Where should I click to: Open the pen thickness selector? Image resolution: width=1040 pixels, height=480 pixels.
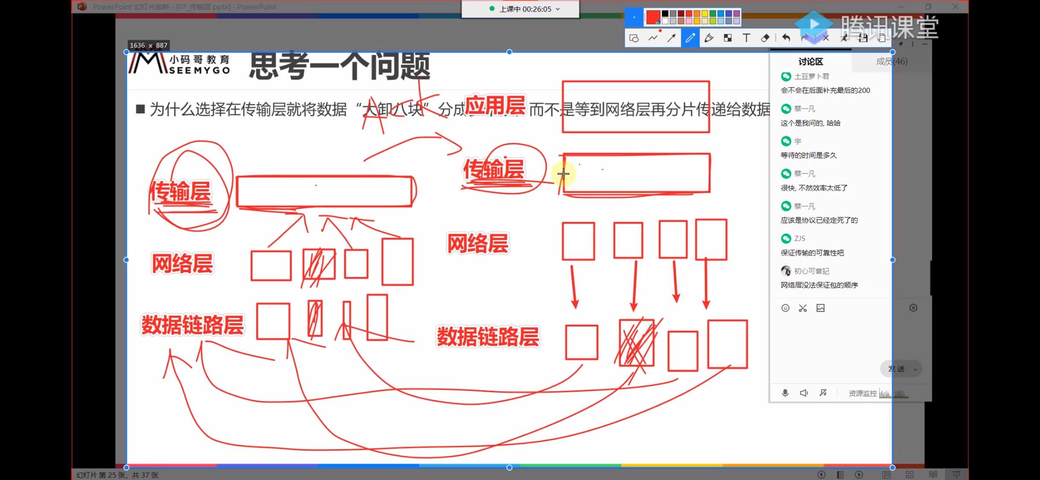coord(634,17)
